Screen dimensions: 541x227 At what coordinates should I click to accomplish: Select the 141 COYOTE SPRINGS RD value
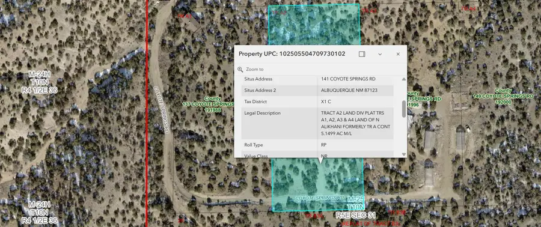click(348, 79)
